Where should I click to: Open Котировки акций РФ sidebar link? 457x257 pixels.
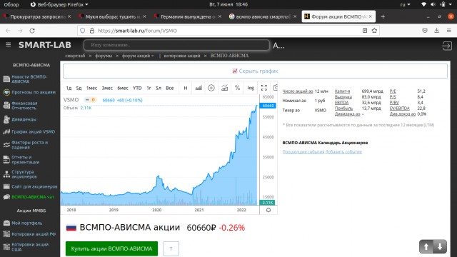click(x=34, y=234)
